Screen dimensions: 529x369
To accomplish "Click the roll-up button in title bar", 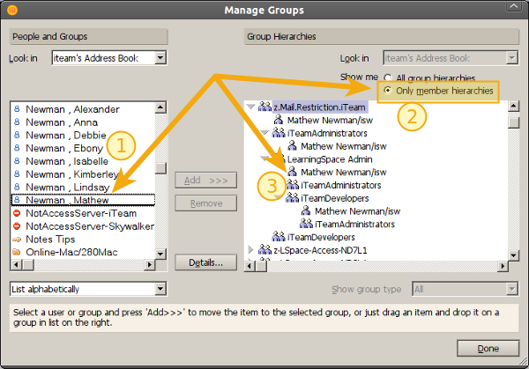I will coord(513,6).
